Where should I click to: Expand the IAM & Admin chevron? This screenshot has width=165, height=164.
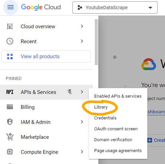click(82, 122)
